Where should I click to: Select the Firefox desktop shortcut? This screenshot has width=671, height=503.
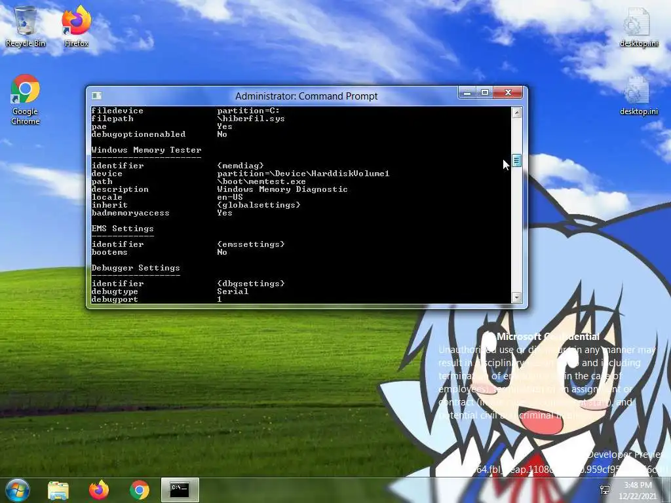coord(76,26)
